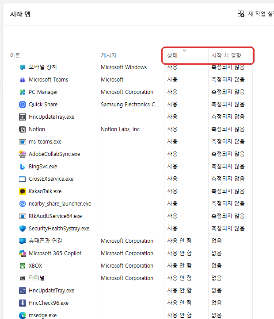Image resolution: width=274 pixels, height=319 pixels.
Task: Sort by the 상태 column header
Action: pos(172,55)
